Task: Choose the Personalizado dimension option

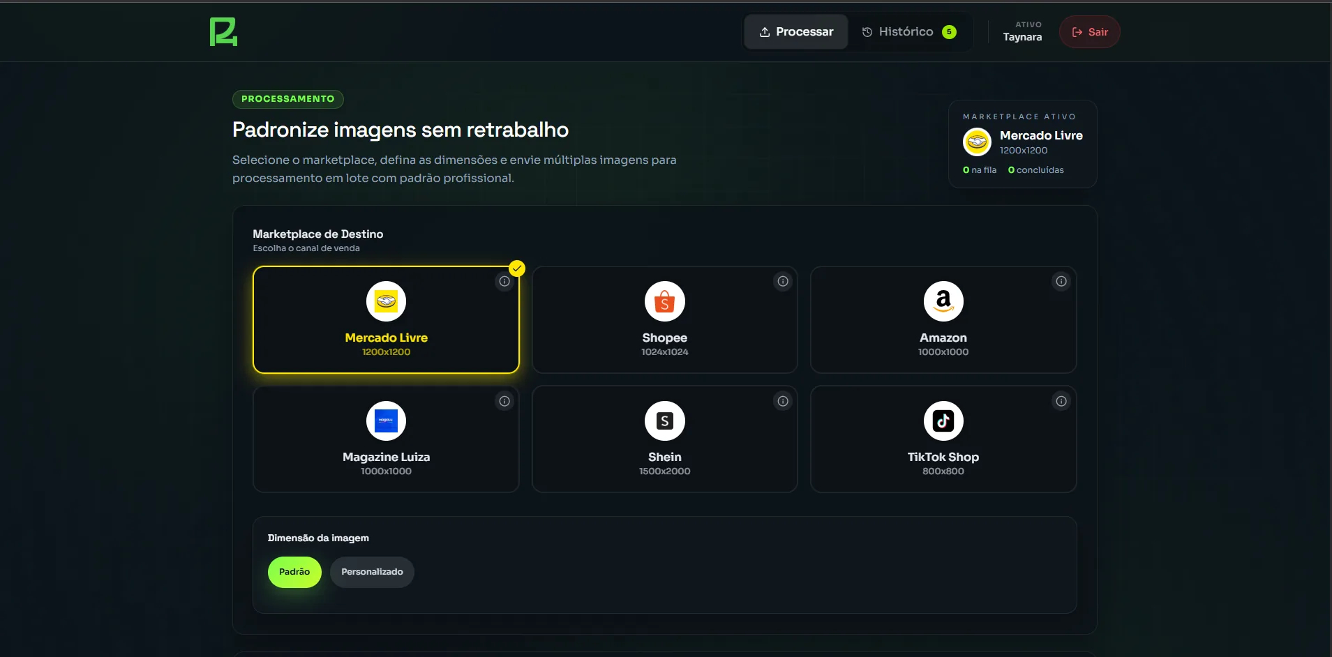Action: click(x=372, y=572)
